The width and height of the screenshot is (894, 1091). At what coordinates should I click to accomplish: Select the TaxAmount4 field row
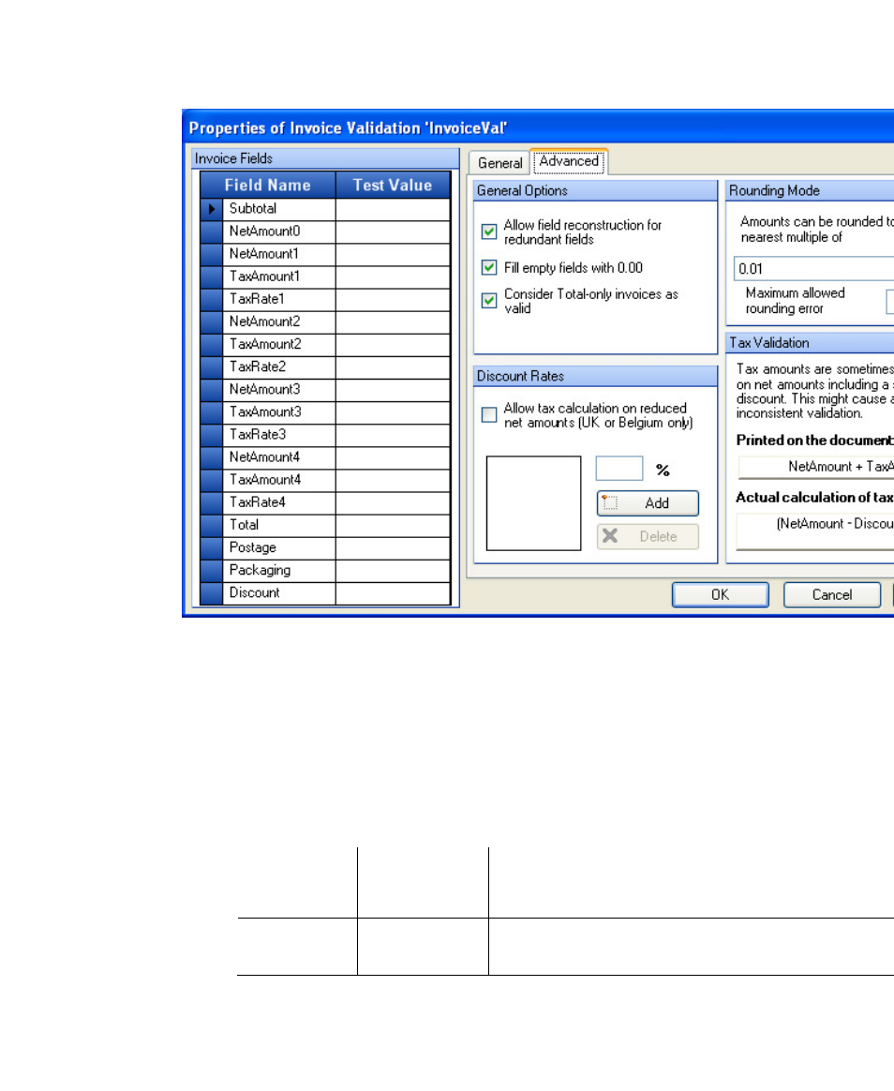pos(279,480)
